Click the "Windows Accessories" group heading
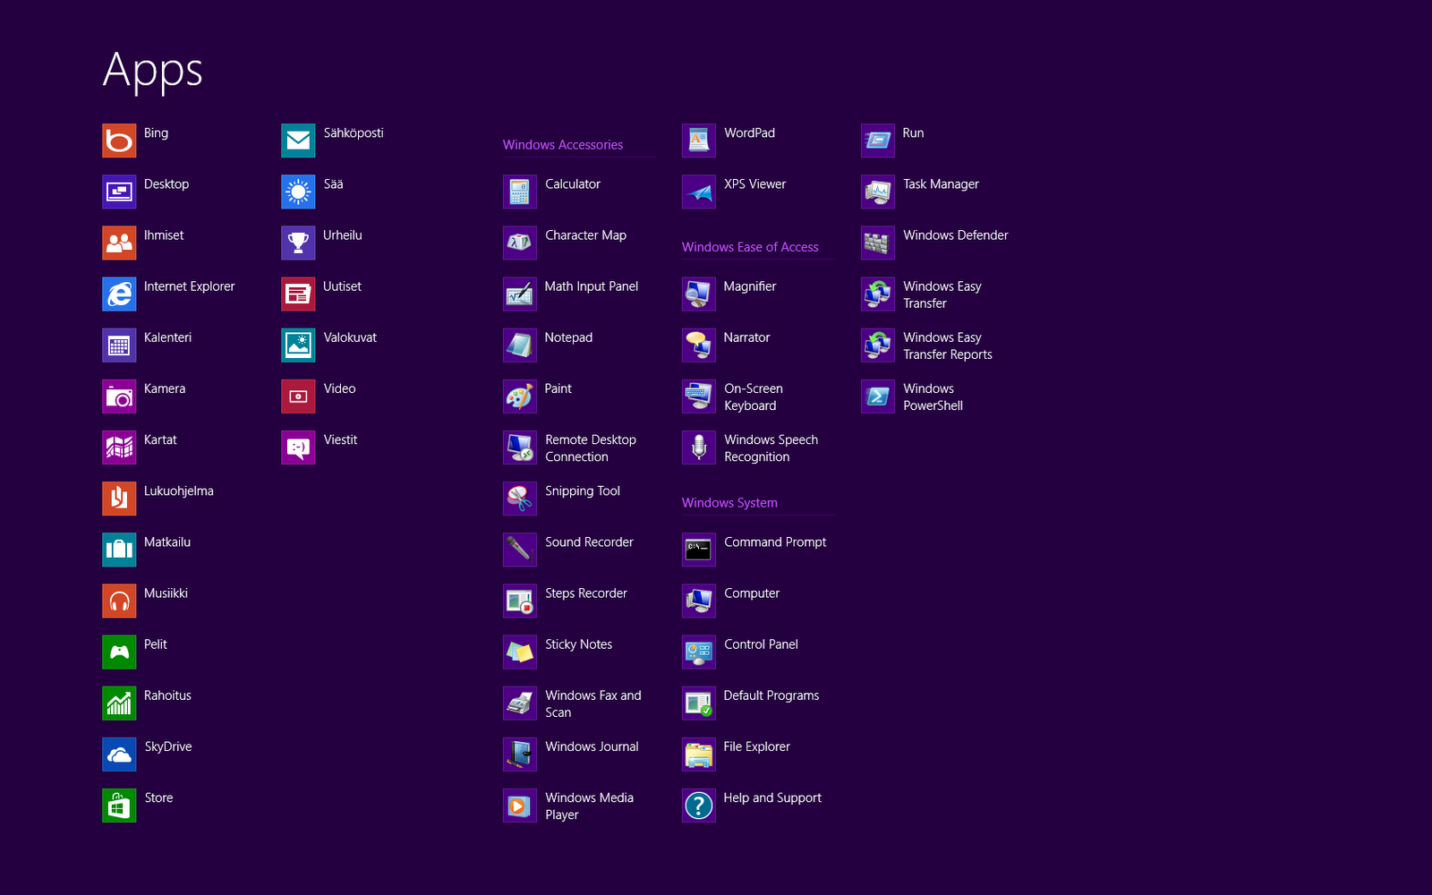This screenshot has height=895, width=1432. coord(563,145)
